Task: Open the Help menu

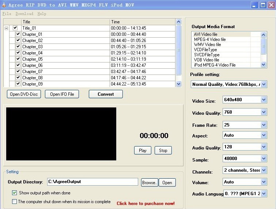Action: click(42, 14)
